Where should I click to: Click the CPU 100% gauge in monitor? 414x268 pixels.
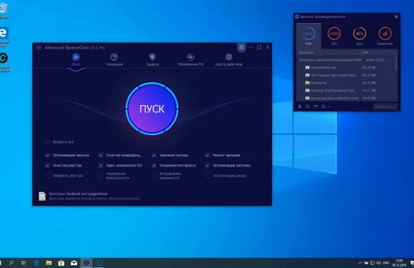[x=334, y=34]
